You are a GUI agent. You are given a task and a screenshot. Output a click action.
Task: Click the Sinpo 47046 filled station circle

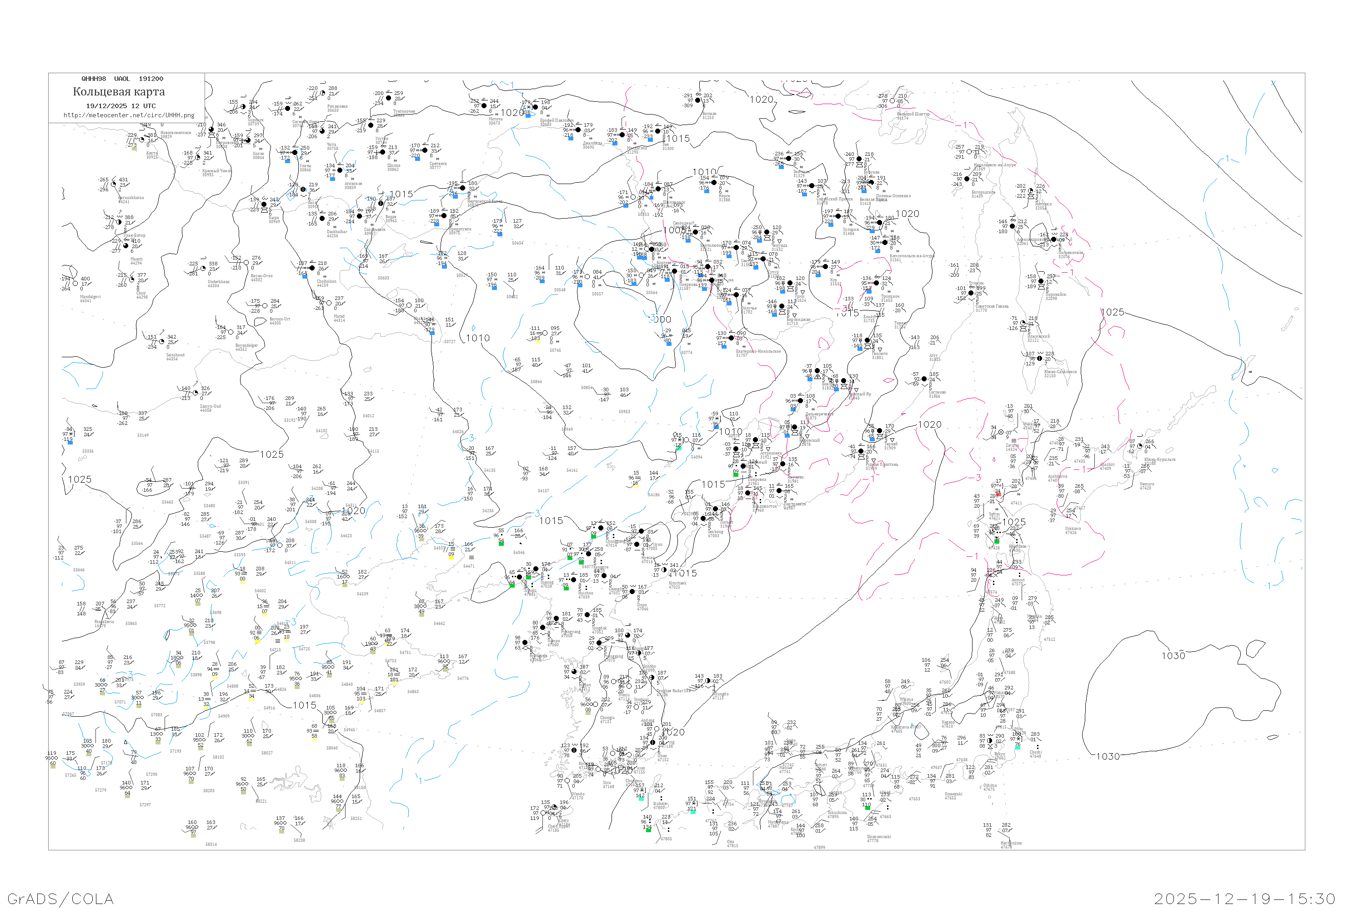point(633,592)
